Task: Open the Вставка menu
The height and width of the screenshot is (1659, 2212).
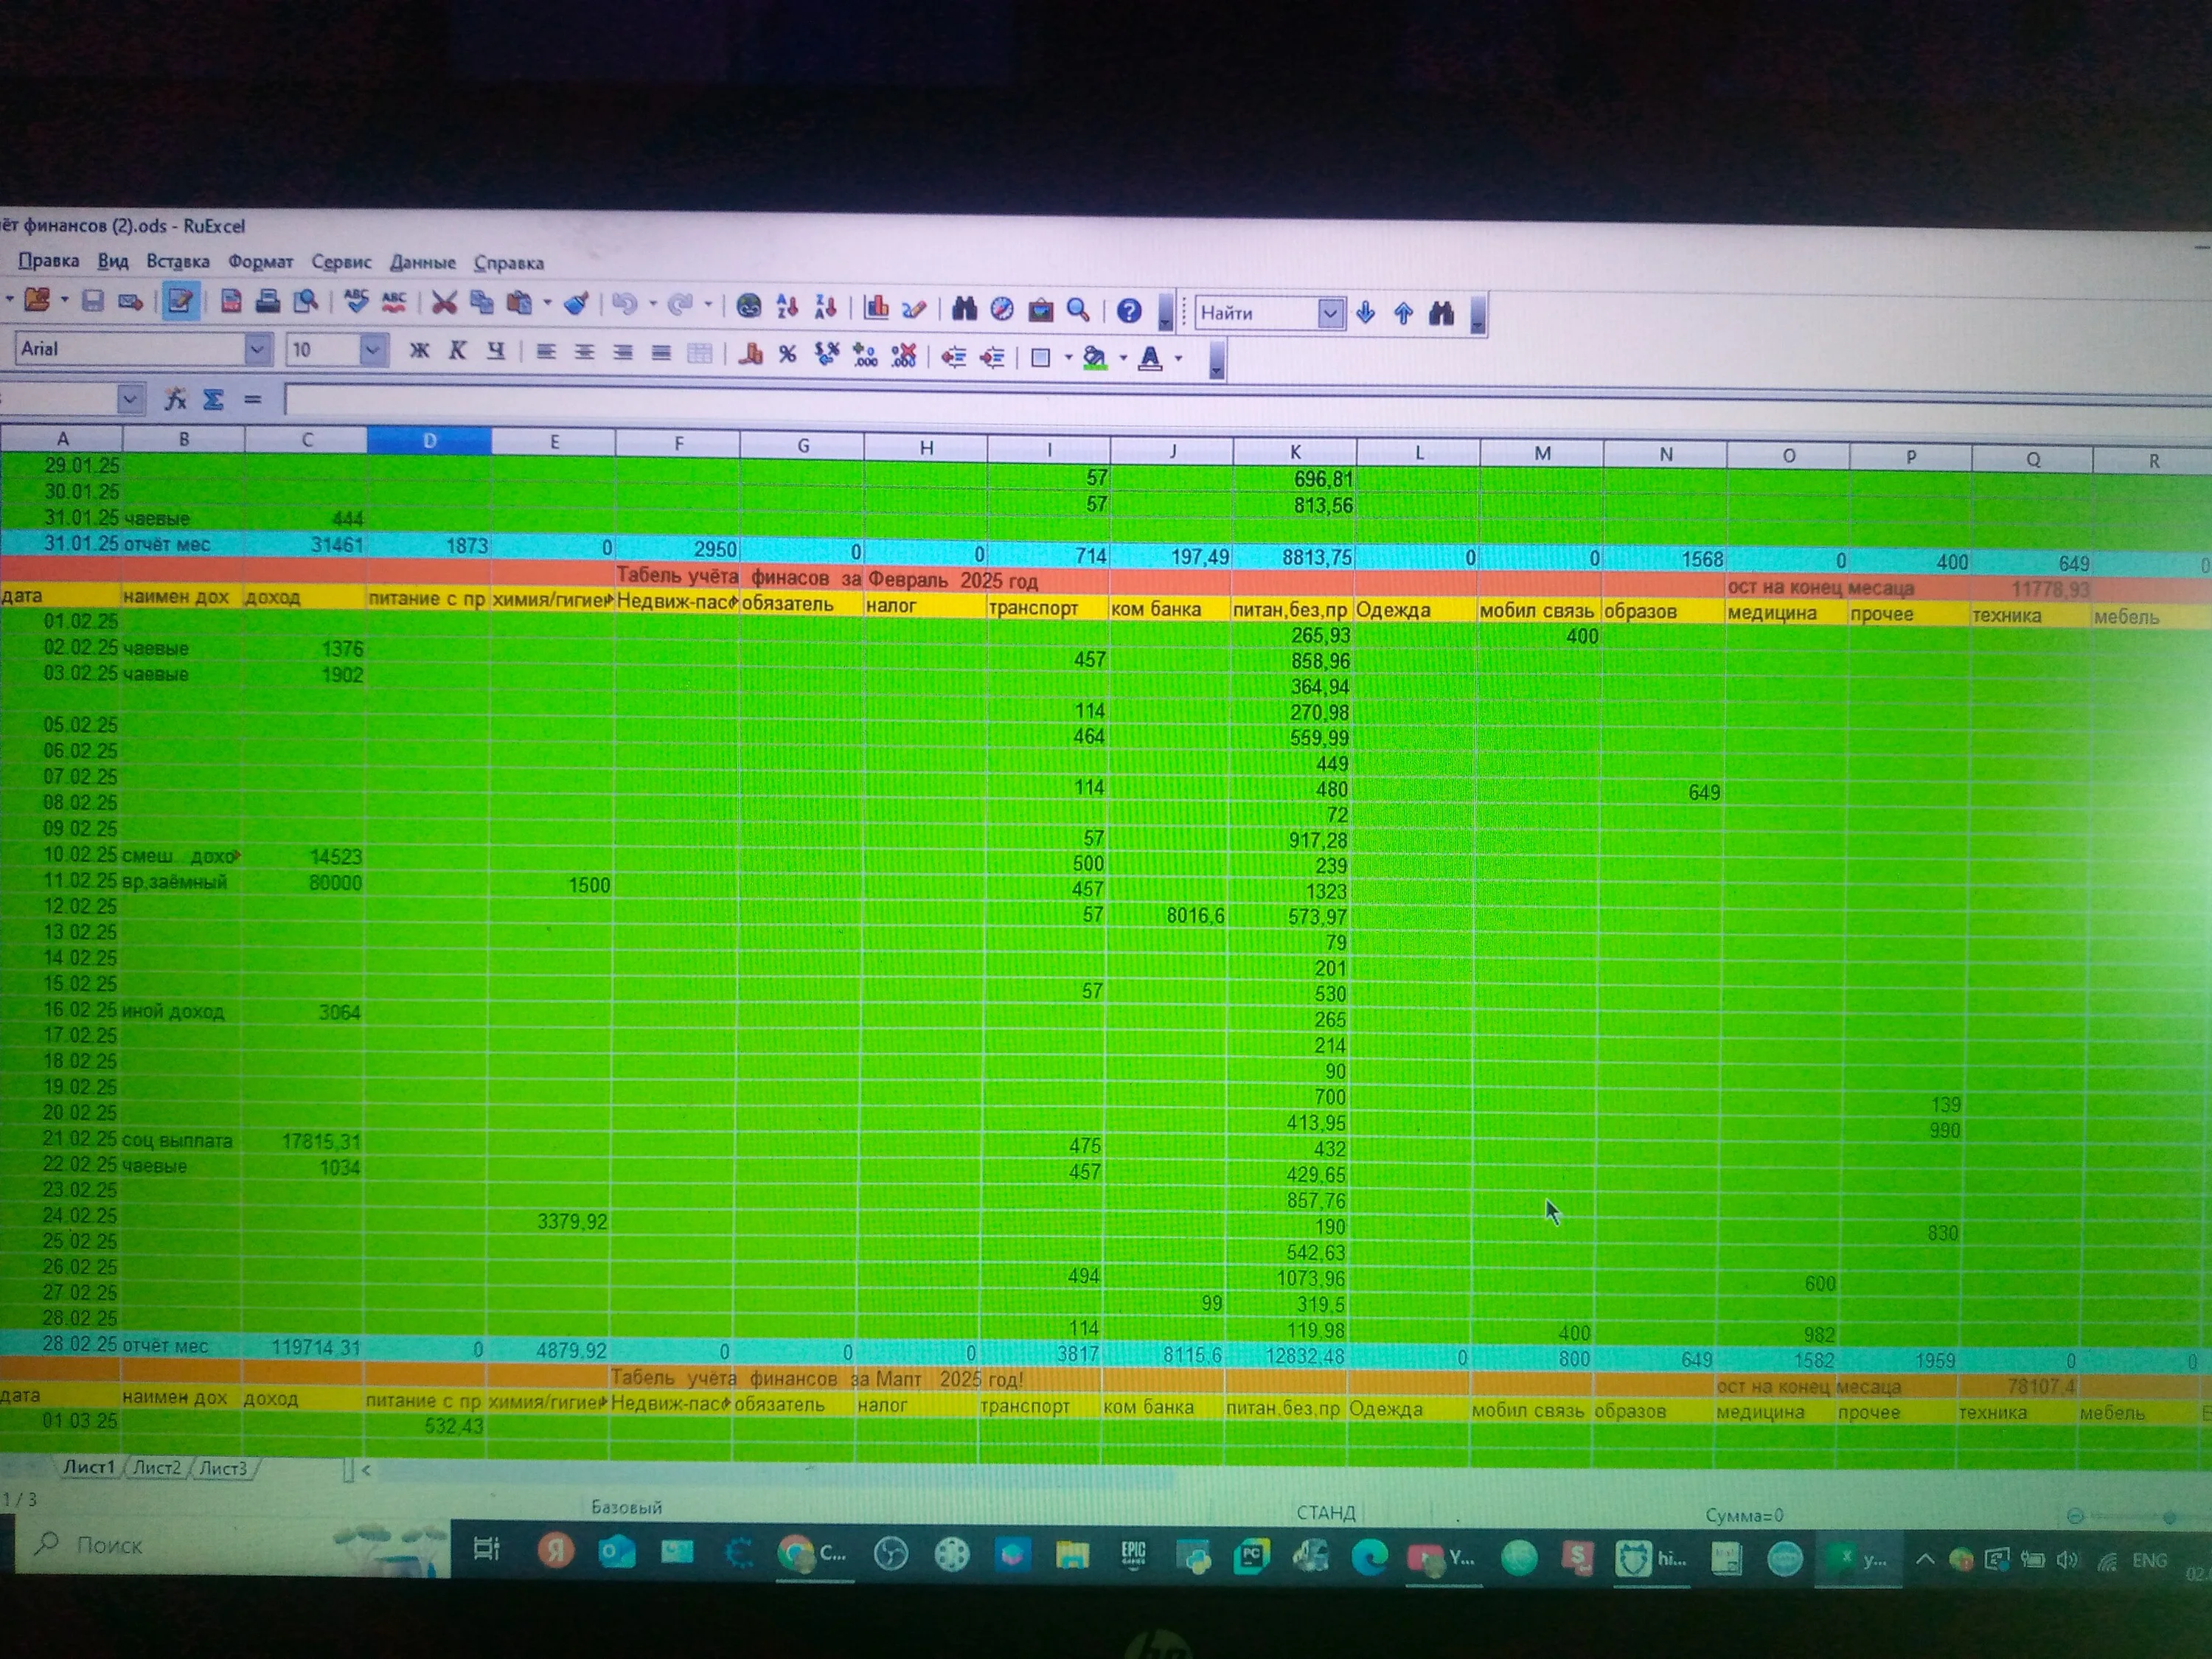Action: [178, 261]
